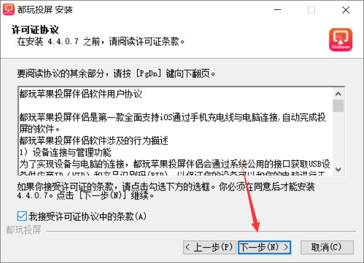Click the 都玩苹果投屏伴侣软件用户协议 heading line

coord(81,94)
